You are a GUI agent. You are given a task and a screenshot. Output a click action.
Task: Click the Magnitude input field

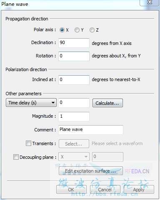(x=74, y=116)
